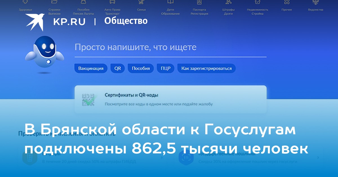Screen dimensions: 338x177
Task: Click the QR code icon in certificates card
Action: [x=89, y=100]
